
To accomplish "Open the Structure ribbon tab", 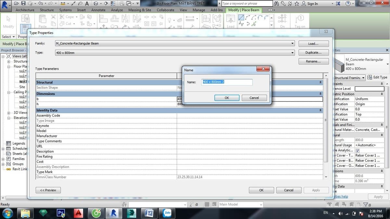I will pyautogui.click(x=47, y=10).
